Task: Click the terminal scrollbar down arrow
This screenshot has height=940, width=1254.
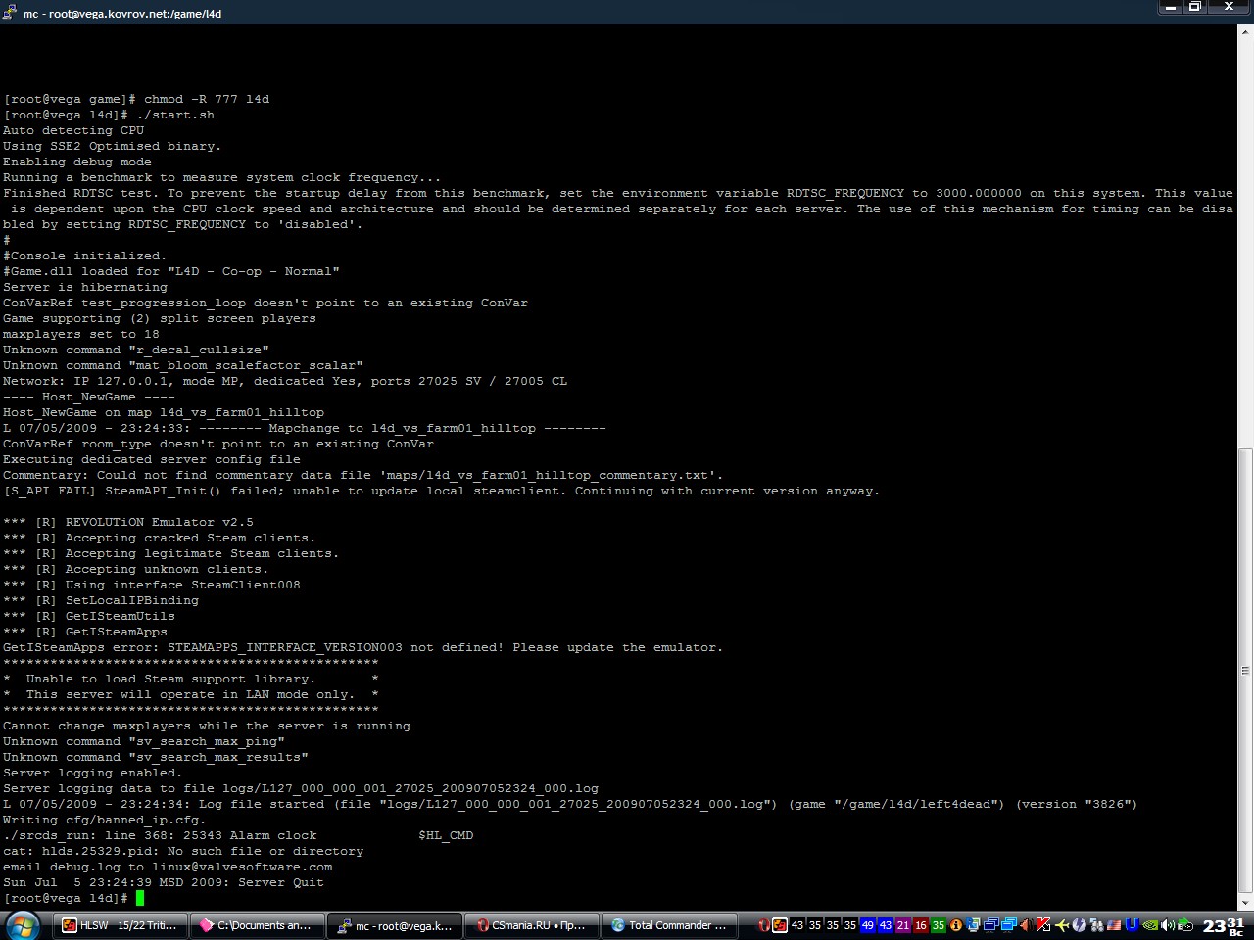Action: click(1246, 903)
